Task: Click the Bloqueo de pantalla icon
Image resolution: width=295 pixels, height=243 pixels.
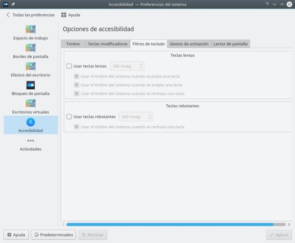Action: pos(30,85)
